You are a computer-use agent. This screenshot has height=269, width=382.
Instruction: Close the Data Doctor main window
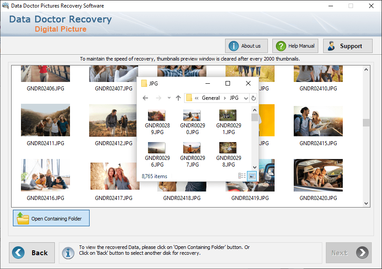[x=371, y=6]
